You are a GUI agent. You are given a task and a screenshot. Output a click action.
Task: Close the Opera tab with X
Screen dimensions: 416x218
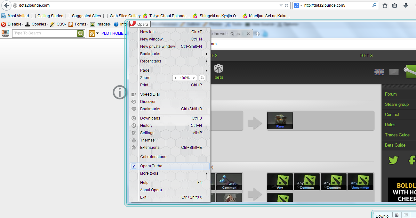coord(248,34)
